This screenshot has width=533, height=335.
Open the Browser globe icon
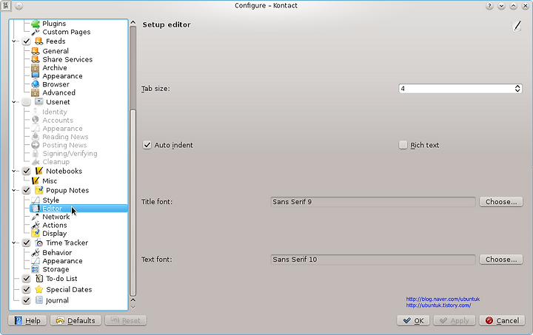click(x=36, y=84)
